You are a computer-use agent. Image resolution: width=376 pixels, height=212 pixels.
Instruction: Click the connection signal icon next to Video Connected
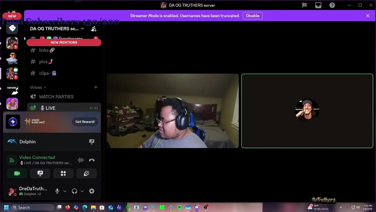coord(12,160)
